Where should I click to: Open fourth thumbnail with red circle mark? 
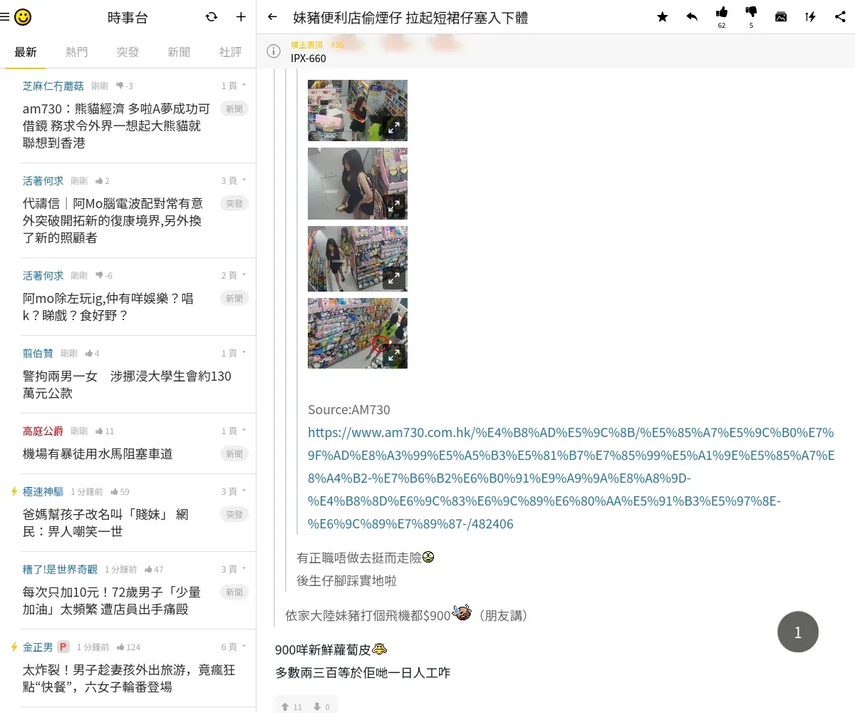[358, 333]
